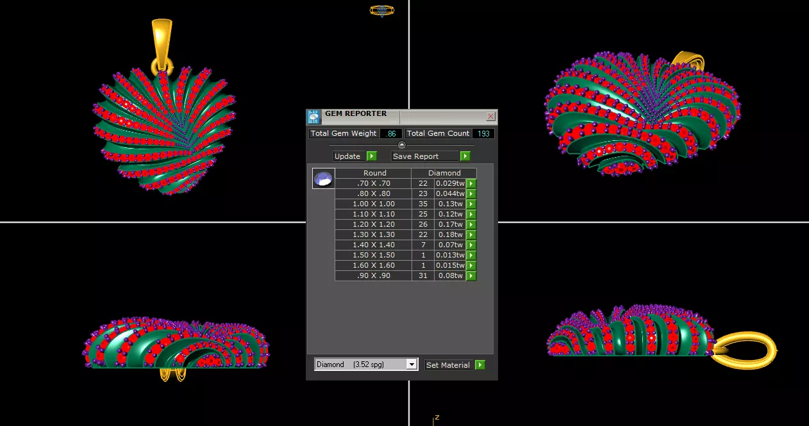Open the Diamond material dropdown
The height and width of the screenshot is (426, 809).
tap(366, 365)
